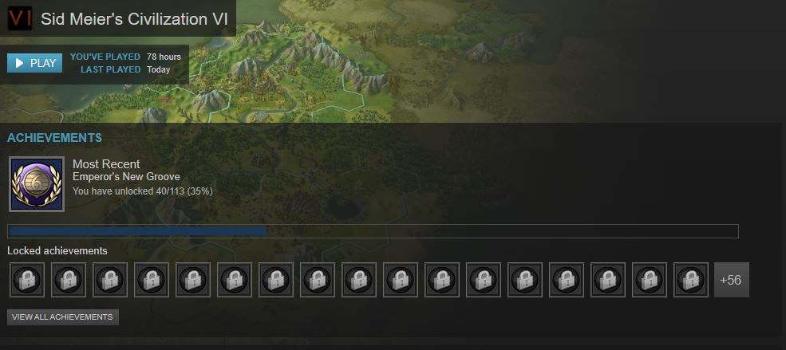Select the seventh locked achievement padlock icon
The width and height of the screenshot is (786, 350).
point(276,280)
